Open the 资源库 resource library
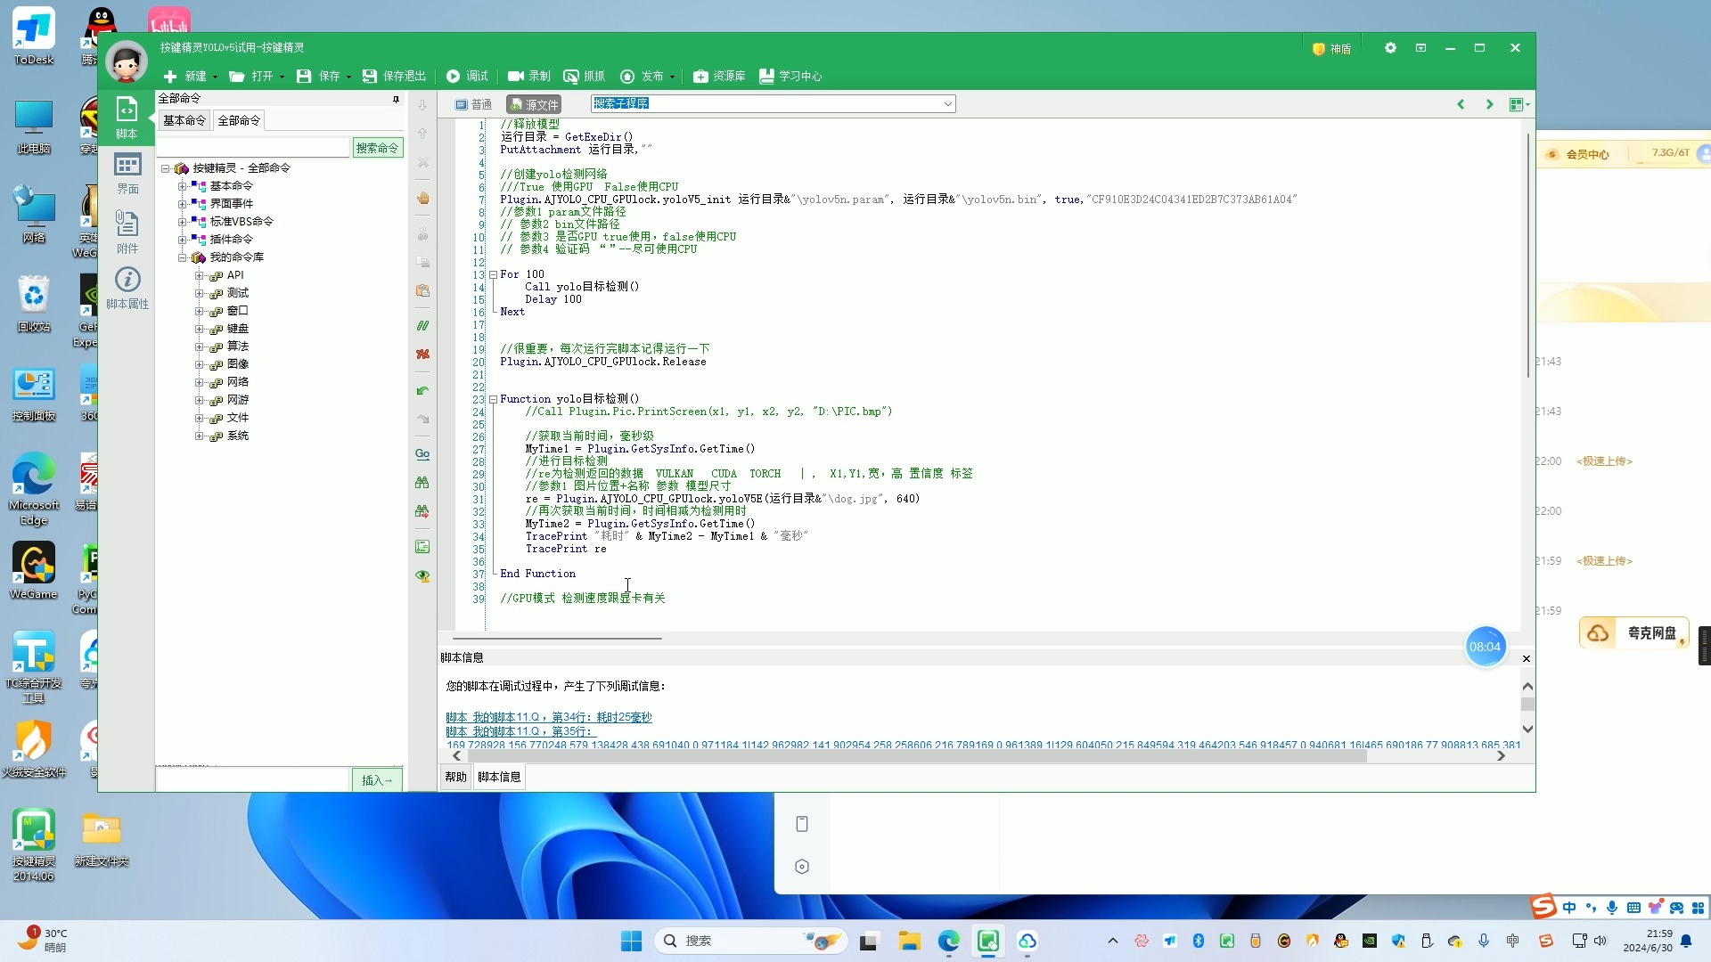 (719, 77)
